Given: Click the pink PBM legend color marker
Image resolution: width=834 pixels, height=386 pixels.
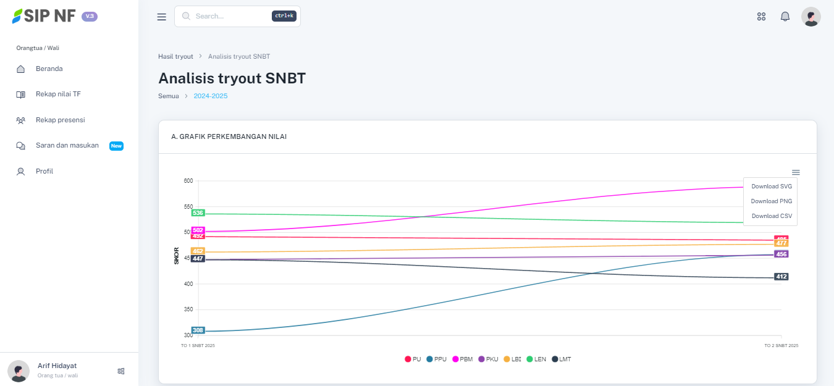Looking at the screenshot, I should (x=456, y=359).
